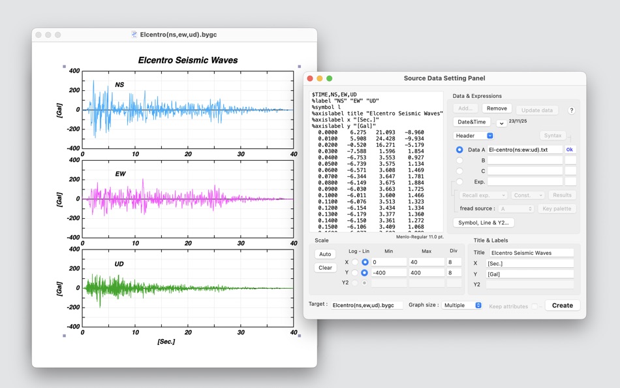Open the Header dropdown
Image resolution: width=620 pixels, height=388 pixels.
(x=474, y=136)
